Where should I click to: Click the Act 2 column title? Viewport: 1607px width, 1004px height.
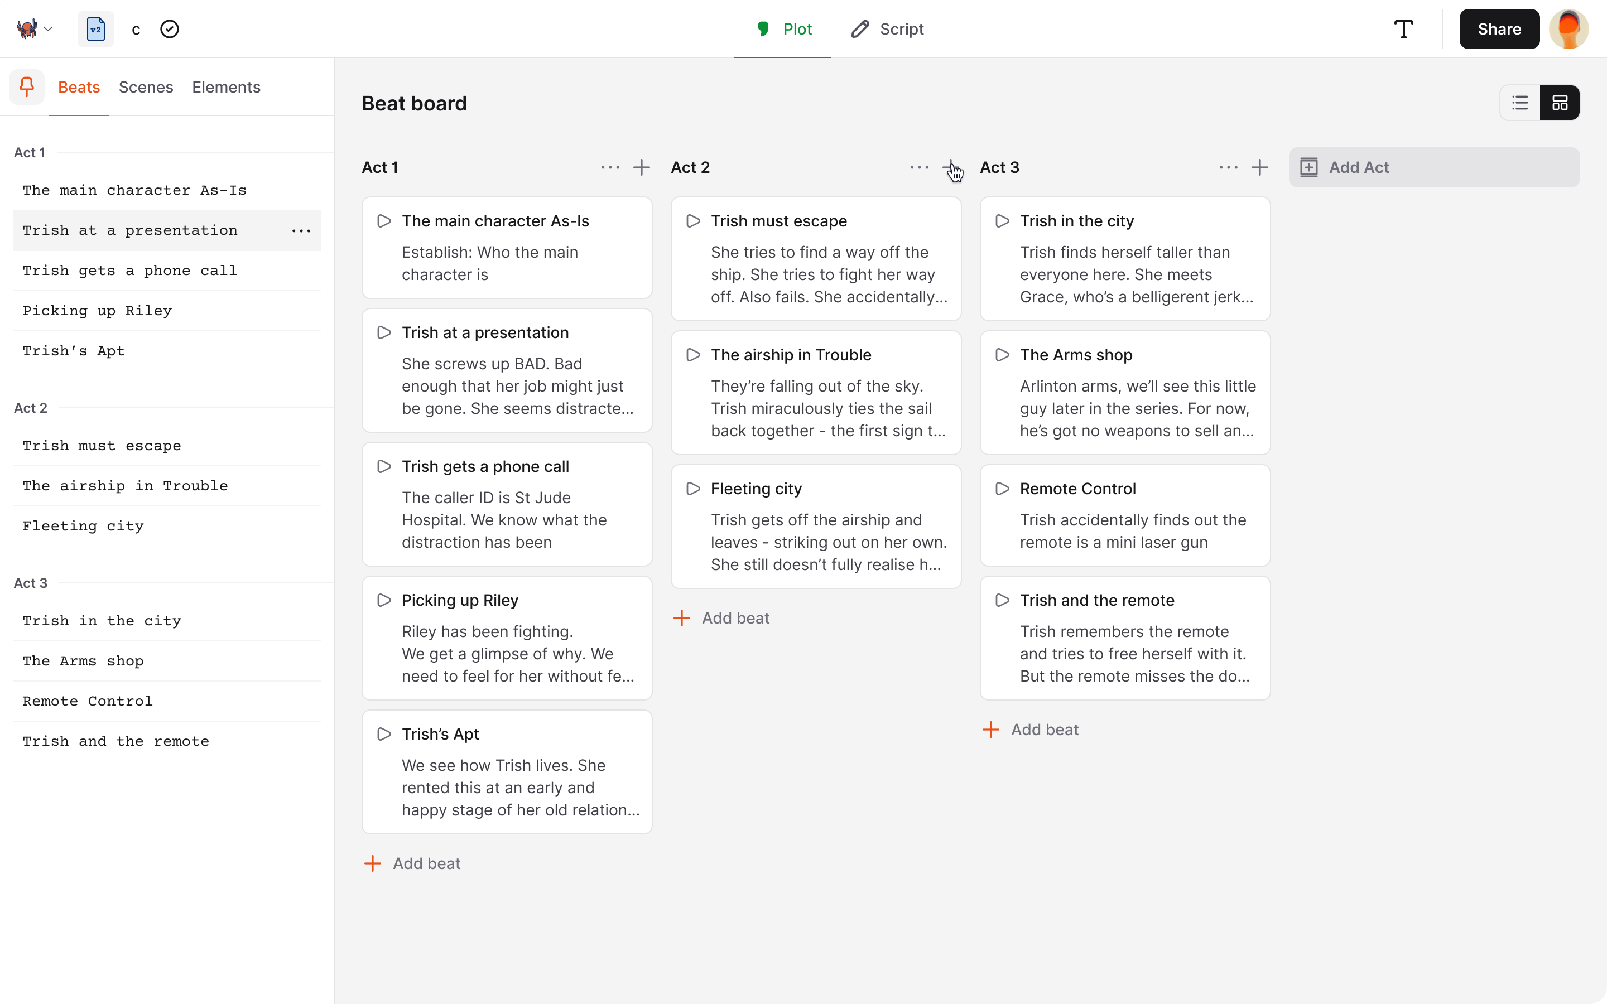(x=690, y=167)
